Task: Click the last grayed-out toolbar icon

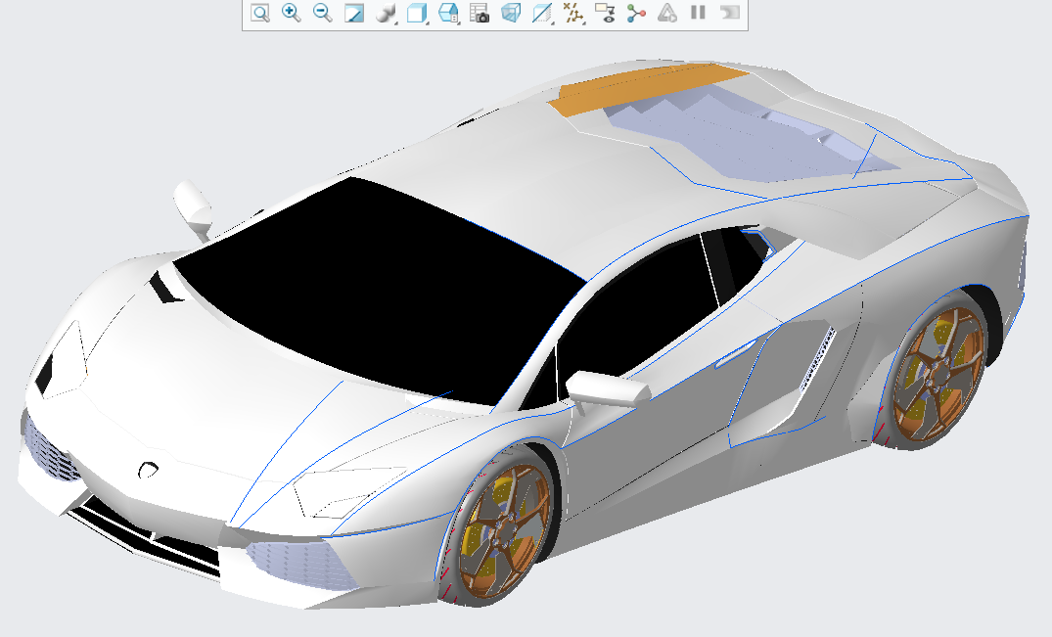Action: tap(730, 13)
